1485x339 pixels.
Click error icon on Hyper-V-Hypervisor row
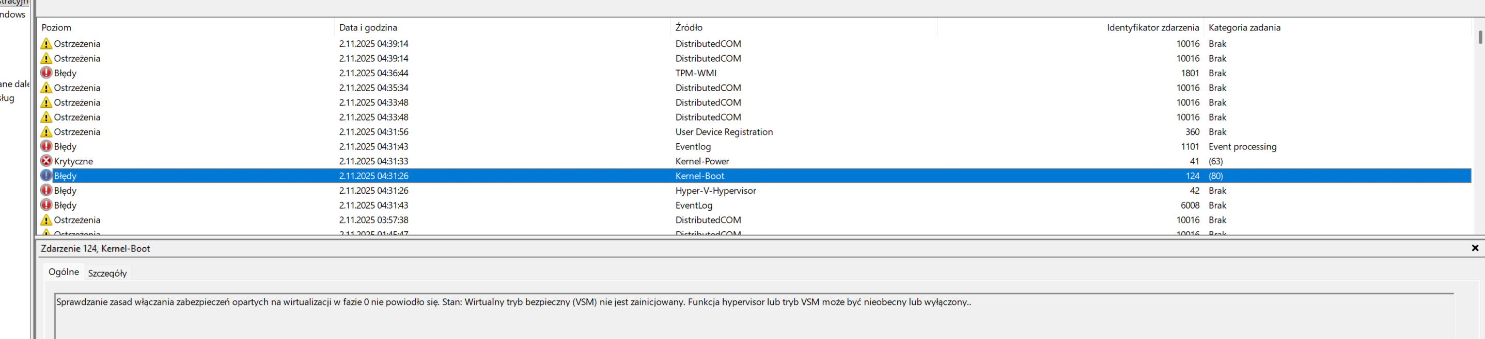click(46, 190)
